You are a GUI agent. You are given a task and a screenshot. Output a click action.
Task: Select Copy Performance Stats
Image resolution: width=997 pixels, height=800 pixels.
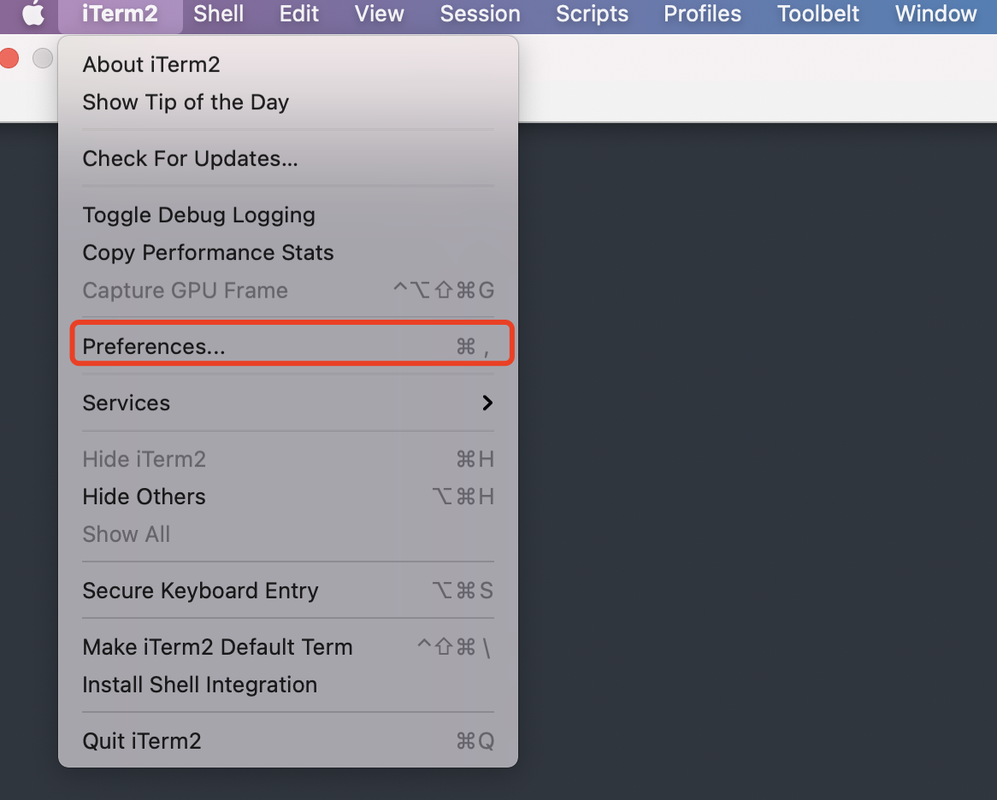point(208,253)
